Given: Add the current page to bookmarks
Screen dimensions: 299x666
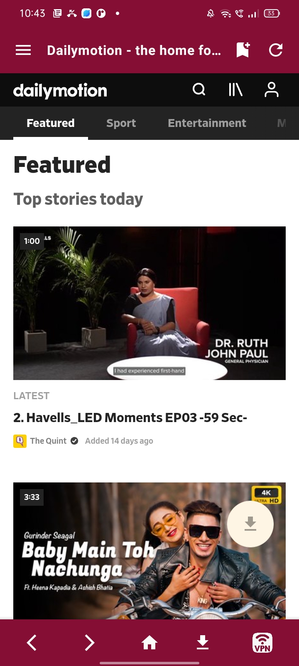Looking at the screenshot, I should (243, 50).
